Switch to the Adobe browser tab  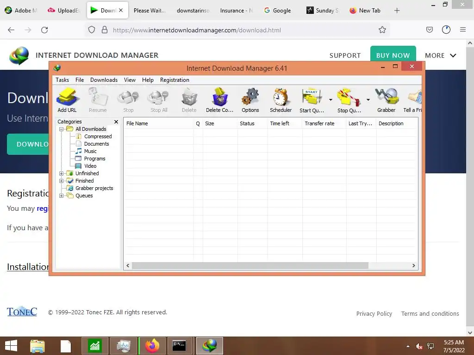coord(22,11)
